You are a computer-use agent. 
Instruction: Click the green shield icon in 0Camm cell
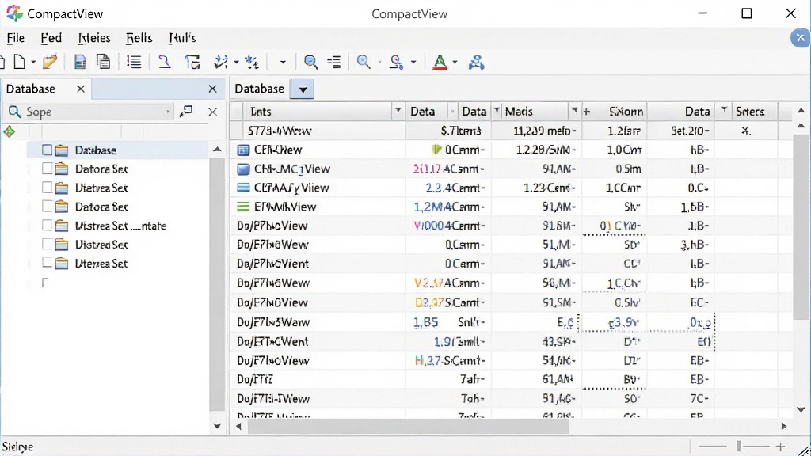click(x=436, y=150)
